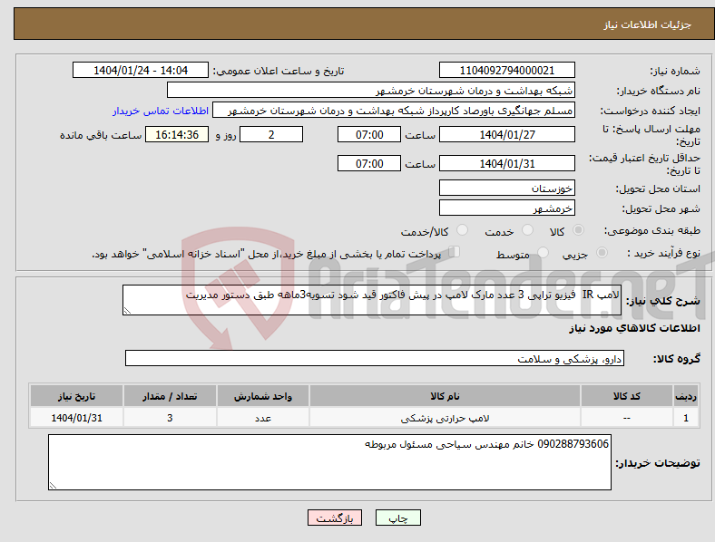
Task: Select the خدمت radio button
Action: tap(527, 230)
